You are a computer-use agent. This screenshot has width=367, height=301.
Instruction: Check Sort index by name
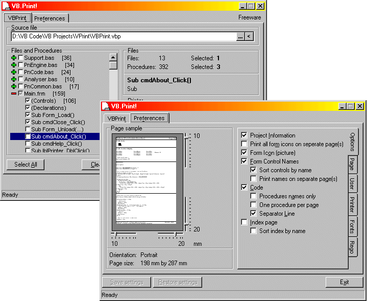pyautogui.click(x=253, y=230)
